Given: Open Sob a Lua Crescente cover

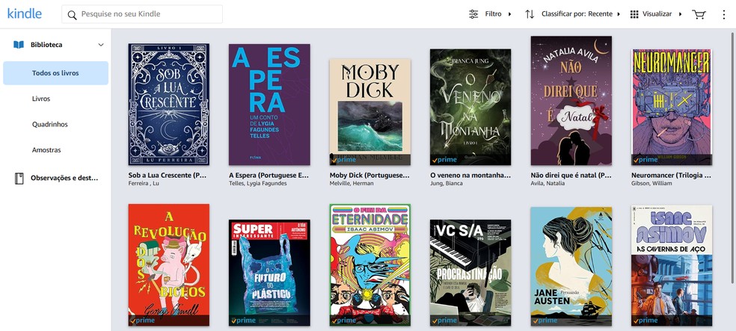Looking at the screenshot, I should click(x=169, y=104).
